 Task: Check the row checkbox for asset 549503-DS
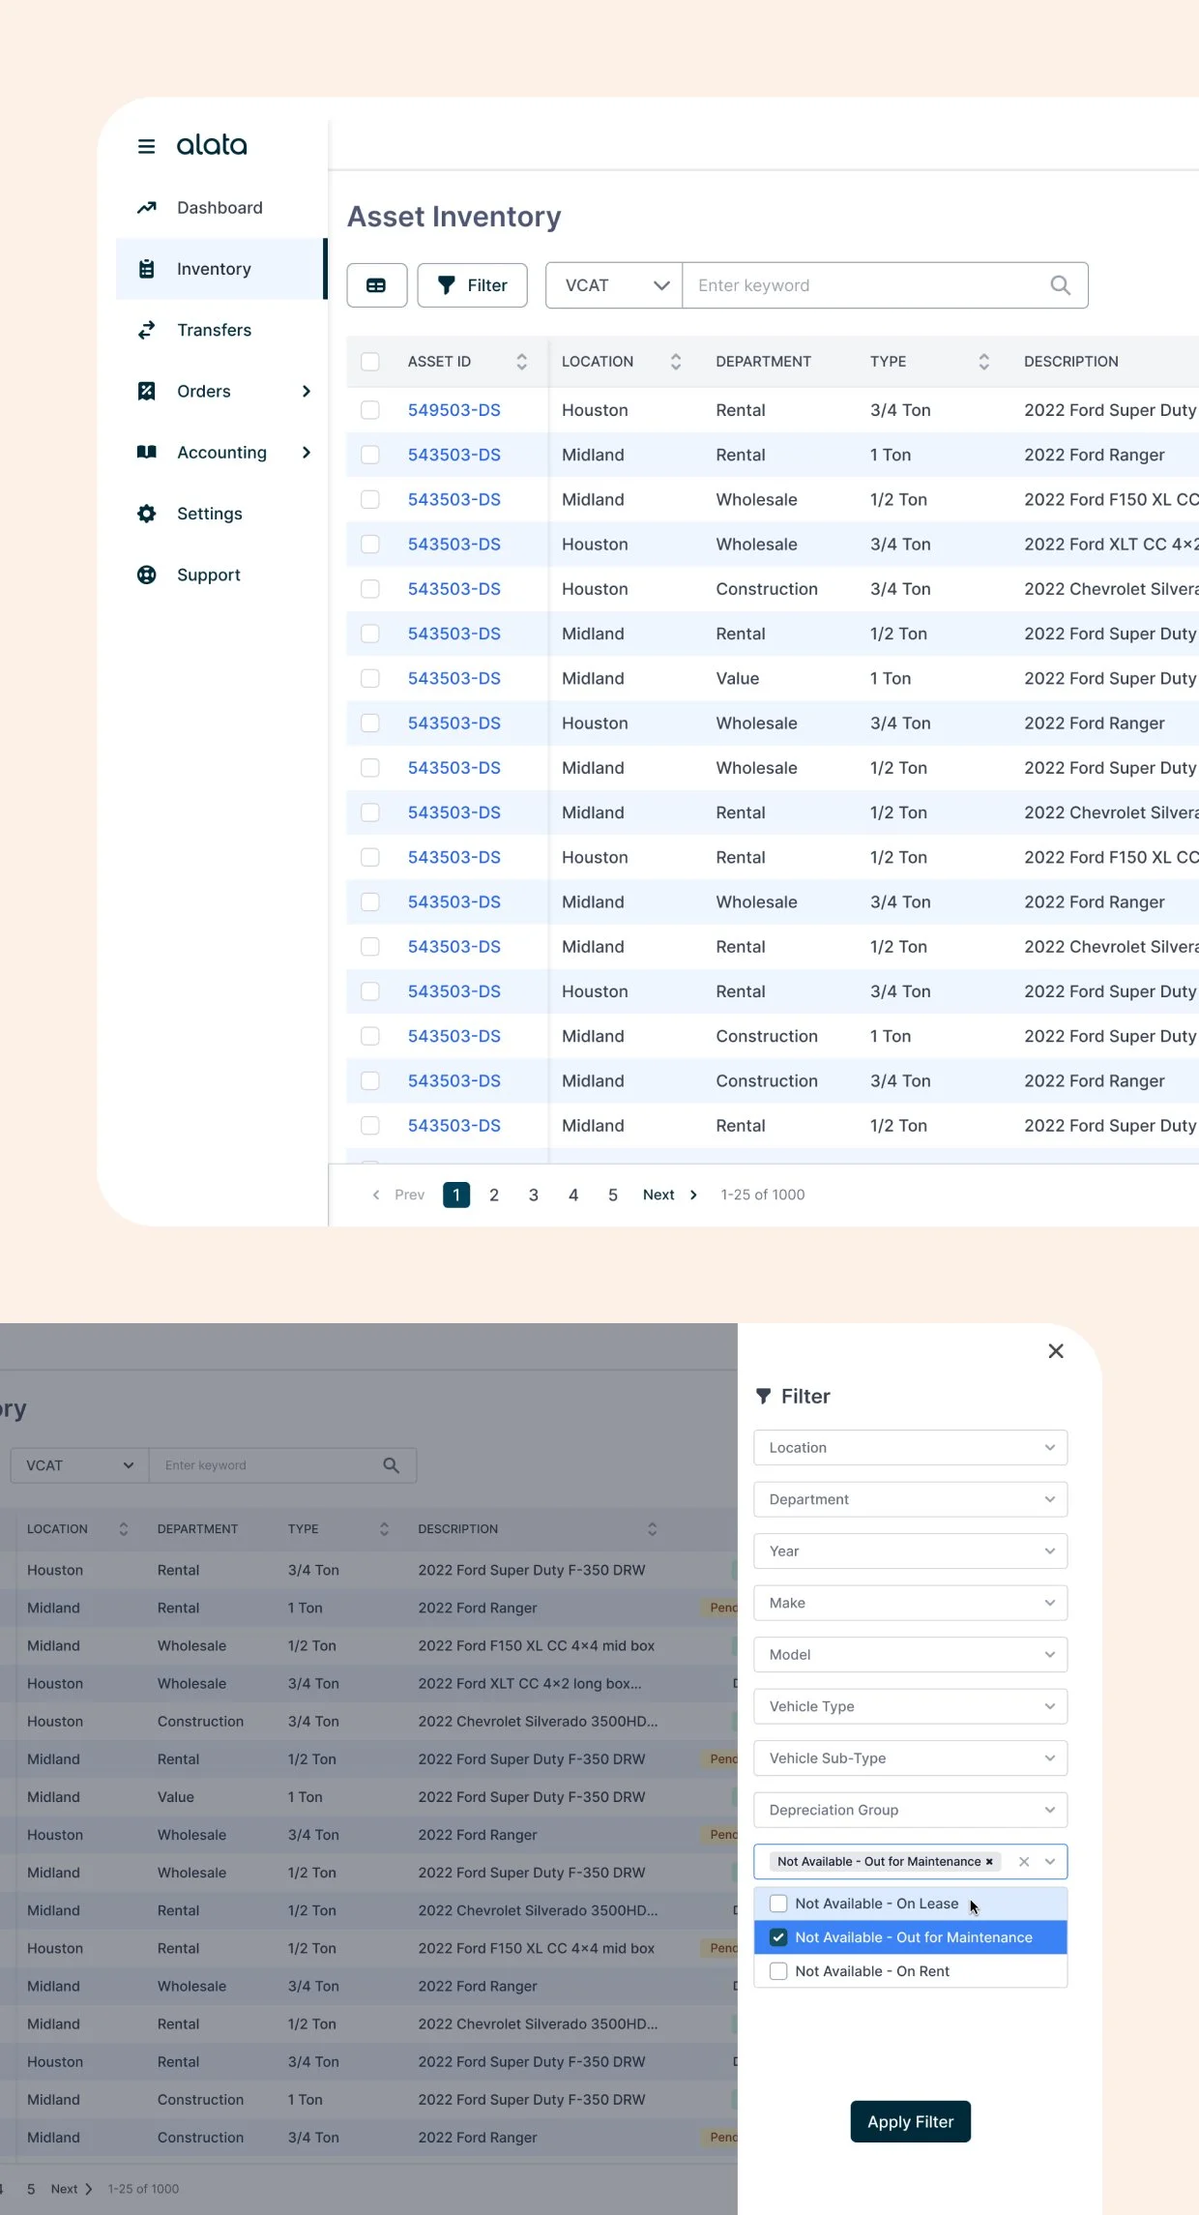tap(370, 410)
